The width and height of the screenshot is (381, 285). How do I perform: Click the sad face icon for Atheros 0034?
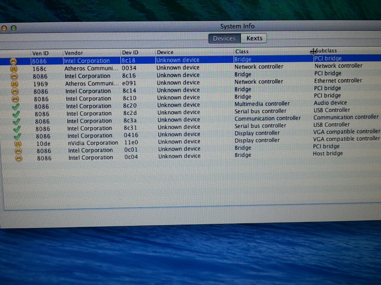[x=14, y=69]
